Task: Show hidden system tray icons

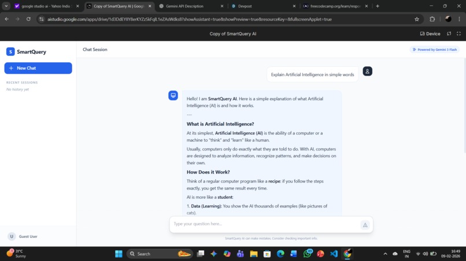Action: (x=385, y=254)
